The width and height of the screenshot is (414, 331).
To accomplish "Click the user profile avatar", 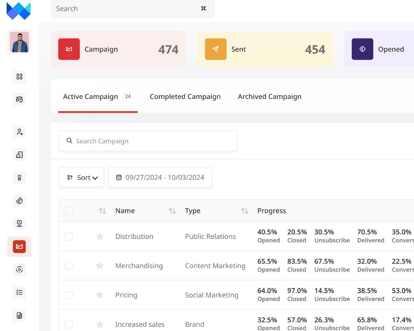I will [x=19, y=42].
